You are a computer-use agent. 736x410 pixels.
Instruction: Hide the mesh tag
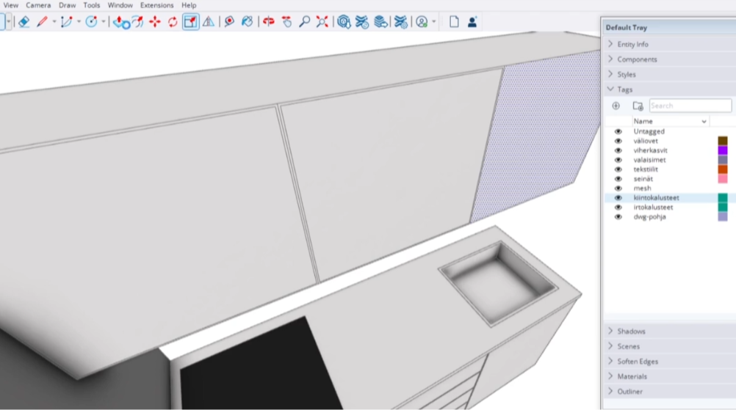click(618, 188)
